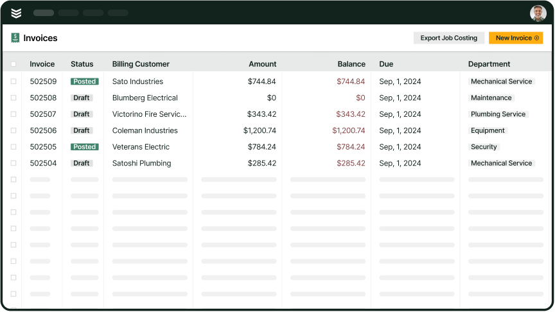Click Mechanical Service tag for invoice 502504
555x312 pixels.
click(501, 163)
